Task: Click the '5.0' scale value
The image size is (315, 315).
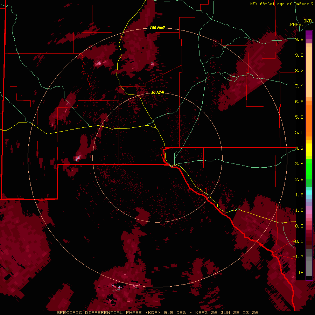Action: [299, 133]
